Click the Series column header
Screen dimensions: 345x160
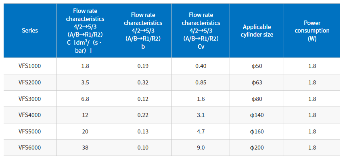(x=30, y=31)
